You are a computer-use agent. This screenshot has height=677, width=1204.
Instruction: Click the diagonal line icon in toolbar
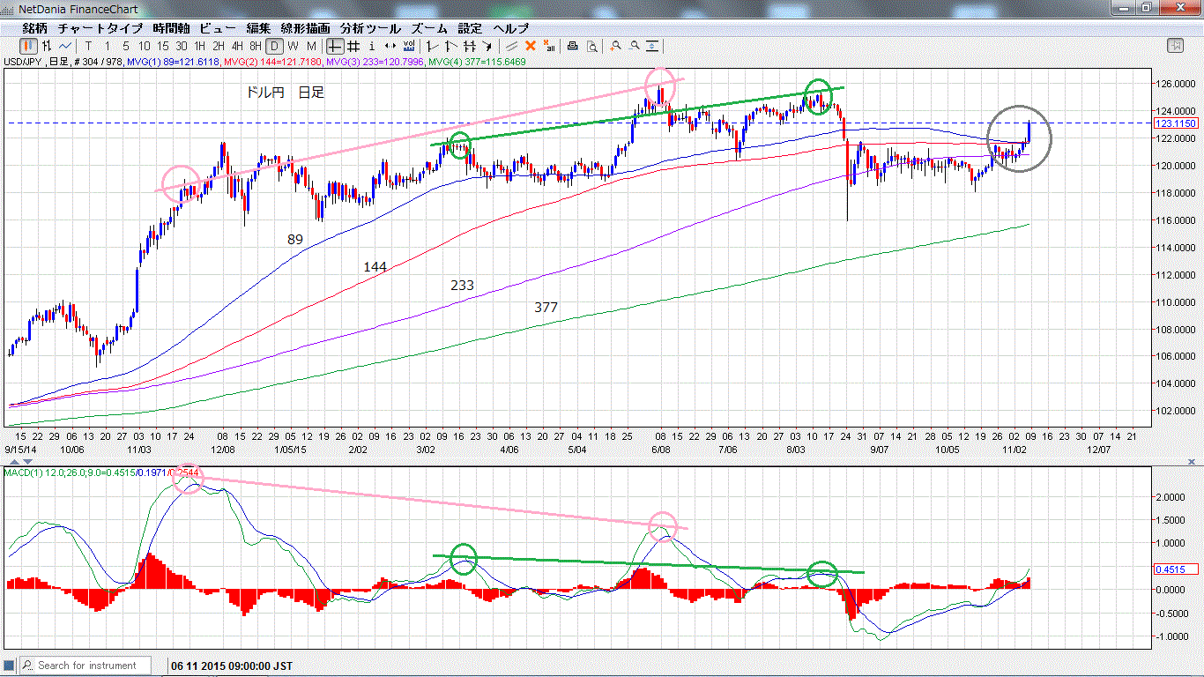(510, 46)
